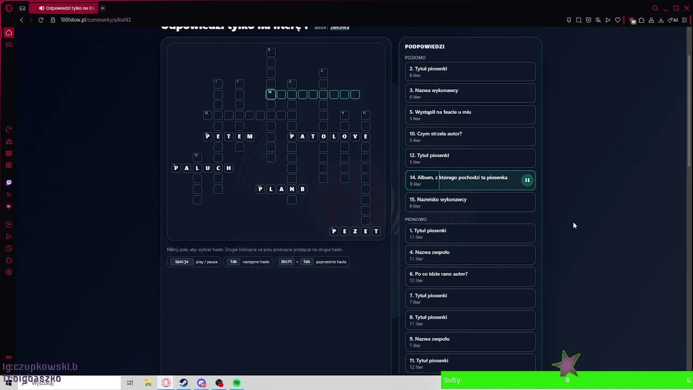Screen dimensions: 693x390
Task: Click pinboard pin icon in address bar
Action: (569, 20)
